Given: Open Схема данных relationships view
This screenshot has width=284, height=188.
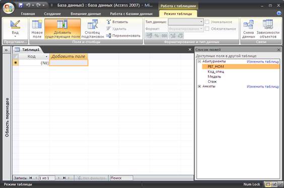Looking at the screenshot, I should [249, 29].
